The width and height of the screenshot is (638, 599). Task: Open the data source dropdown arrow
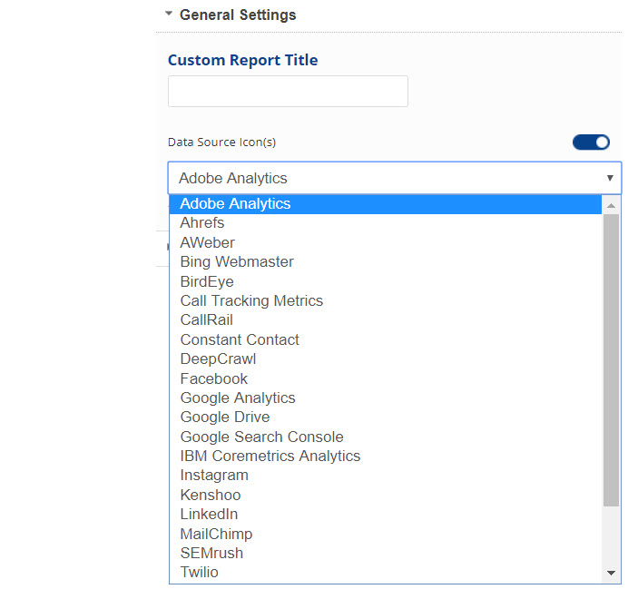[x=610, y=178]
